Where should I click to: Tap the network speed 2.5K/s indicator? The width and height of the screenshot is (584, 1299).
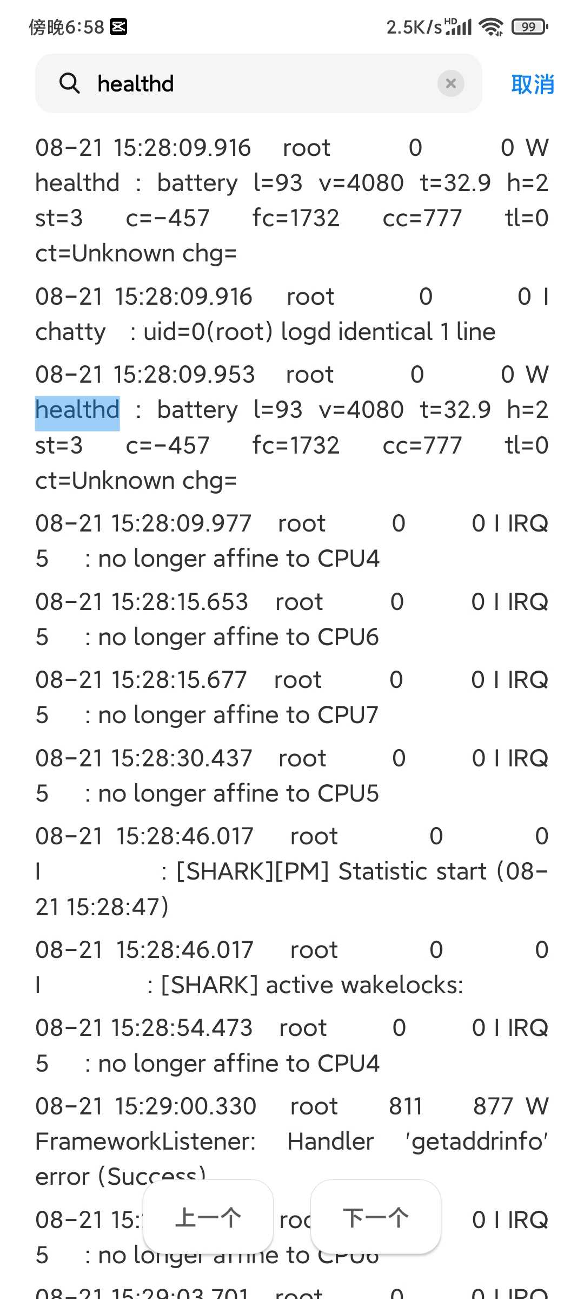click(414, 27)
